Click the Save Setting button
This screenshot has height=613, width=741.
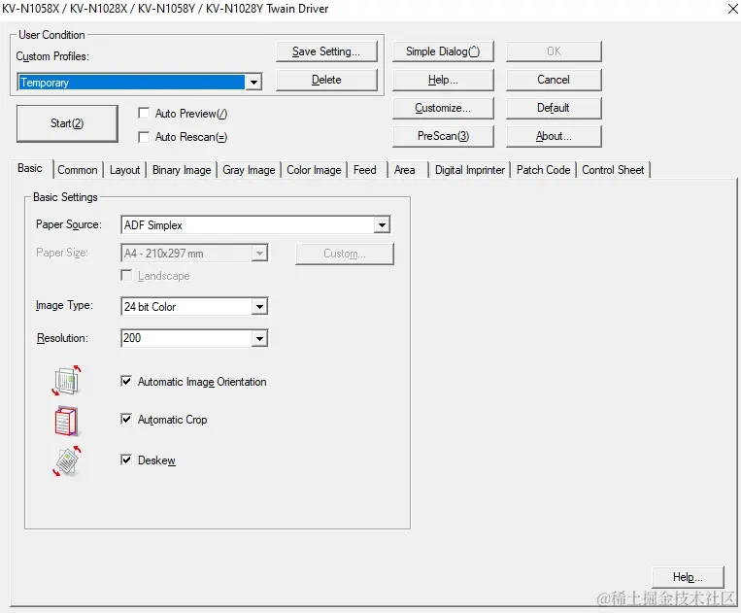coord(326,51)
